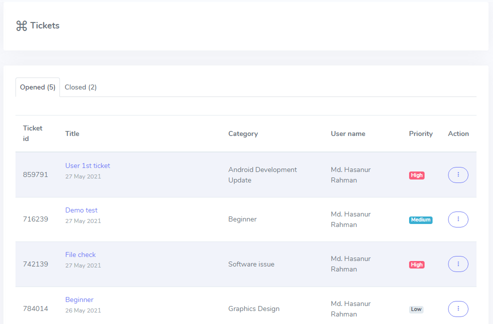Open the 'File check' ticket link
Screen dimensions: 493x324
pyautogui.click(x=80, y=254)
